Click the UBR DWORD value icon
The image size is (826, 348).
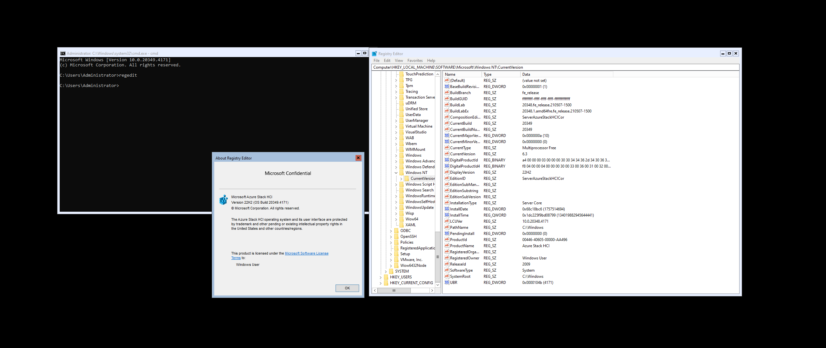click(x=447, y=283)
